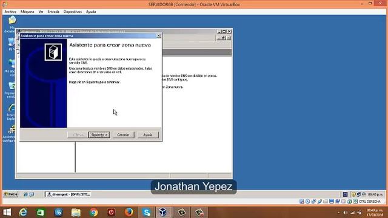The width and height of the screenshot is (388, 218).
Task: Click the host network signal tray icon
Action: point(353,213)
